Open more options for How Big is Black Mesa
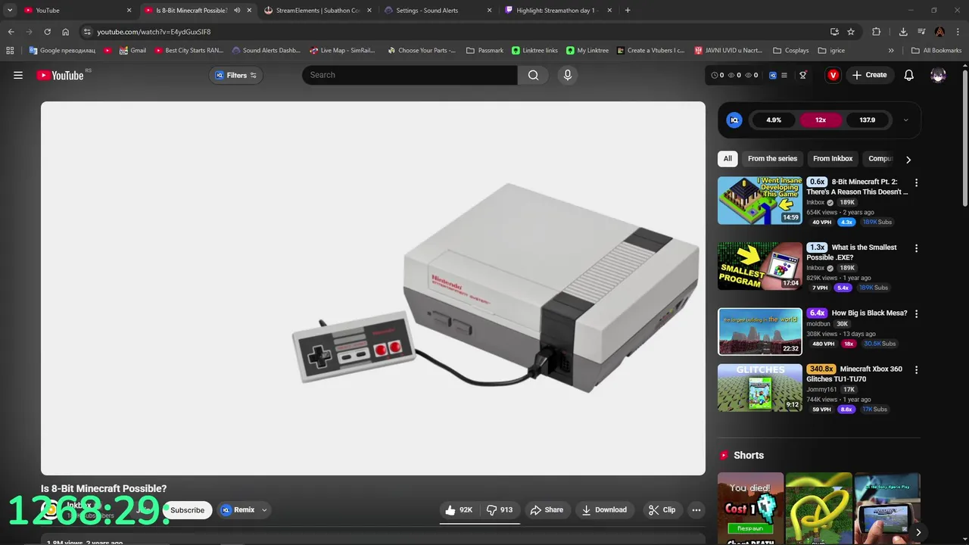The width and height of the screenshot is (969, 545). click(916, 313)
